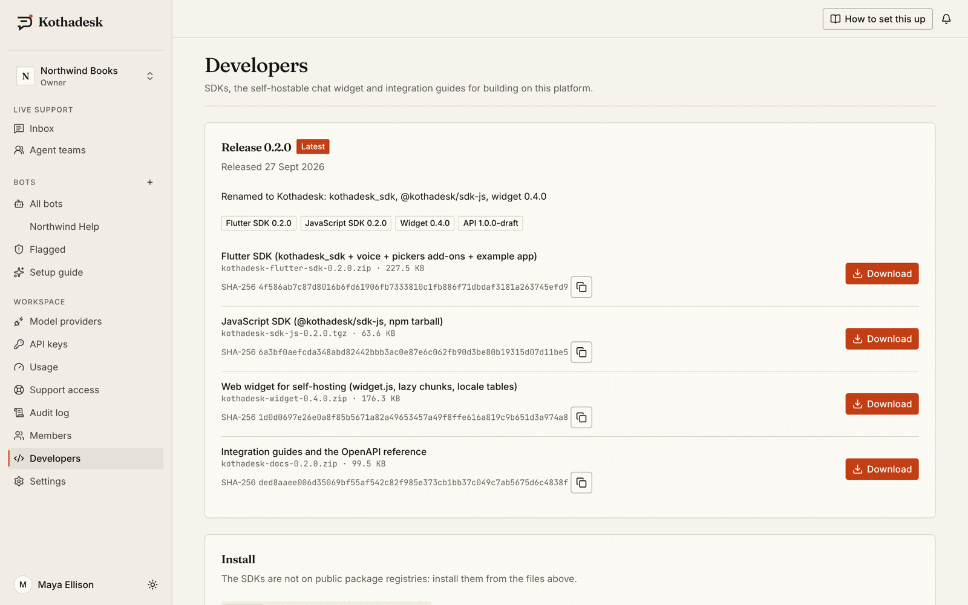
Task: Download the Flutter SDK zip
Action: 881,273
